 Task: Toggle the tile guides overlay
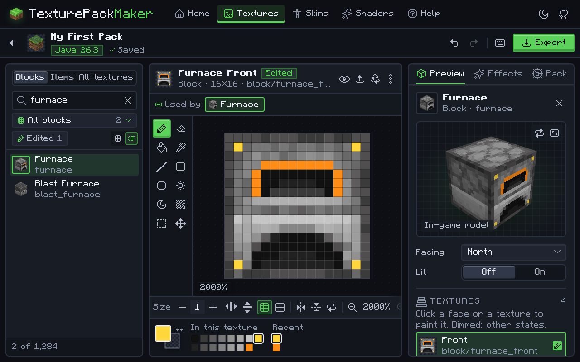(280, 307)
